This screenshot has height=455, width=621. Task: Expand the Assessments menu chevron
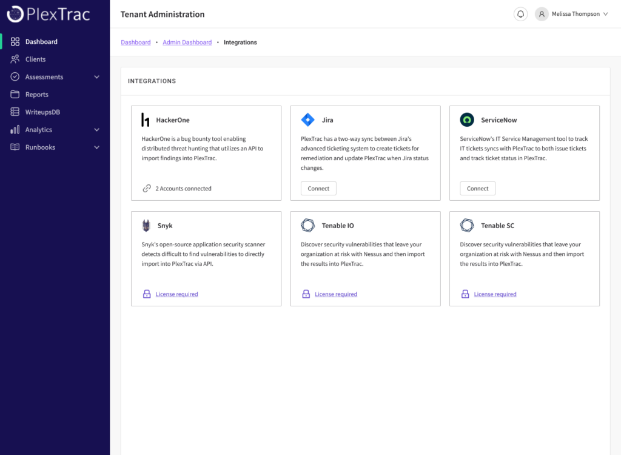(x=96, y=77)
